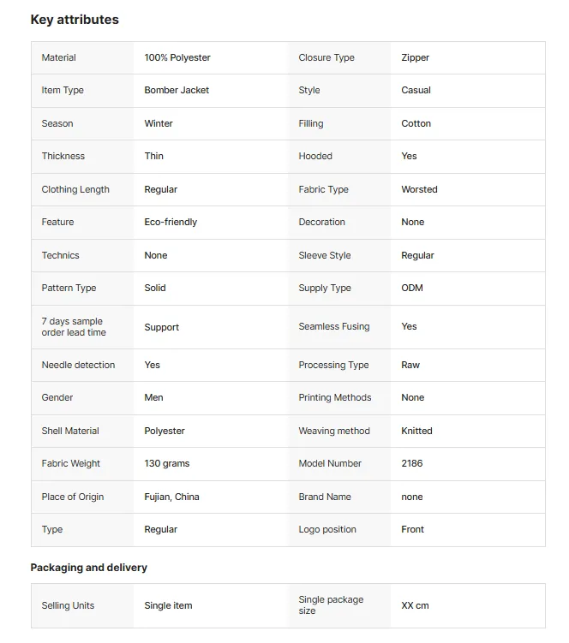Click the Bomber Jacket item type value

(177, 90)
